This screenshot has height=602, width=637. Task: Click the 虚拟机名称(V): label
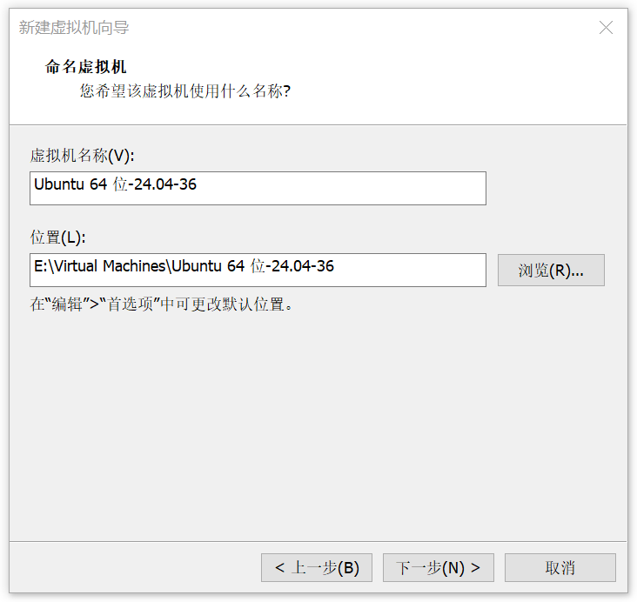(x=82, y=156)
